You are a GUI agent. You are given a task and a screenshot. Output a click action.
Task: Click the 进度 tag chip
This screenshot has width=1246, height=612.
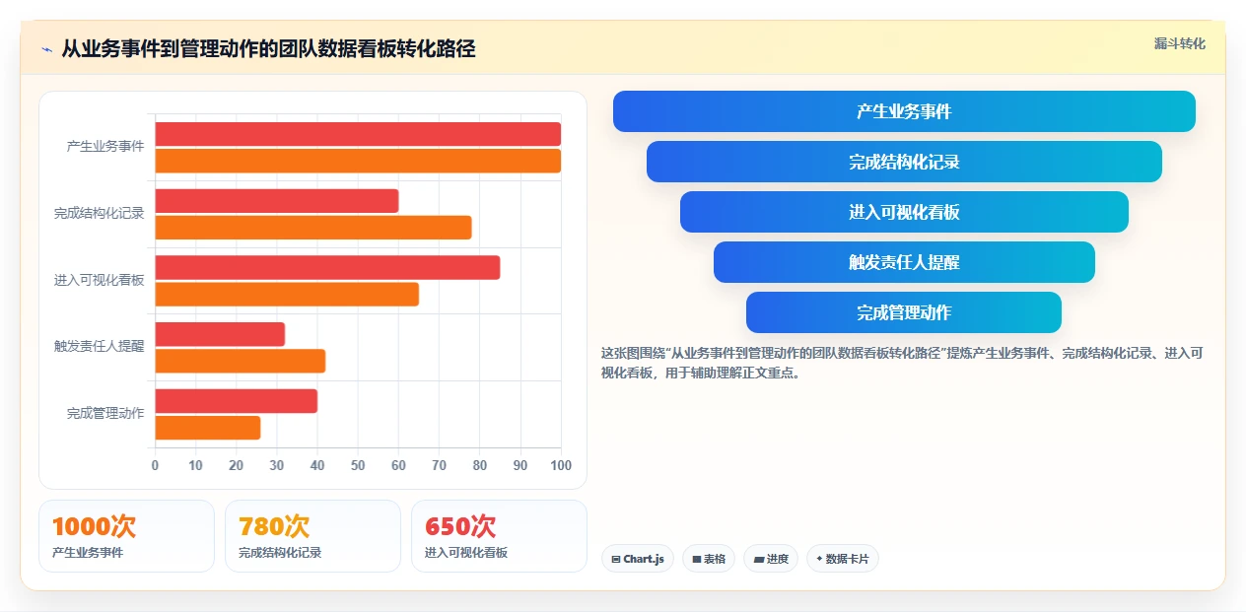tap(771, 559)
